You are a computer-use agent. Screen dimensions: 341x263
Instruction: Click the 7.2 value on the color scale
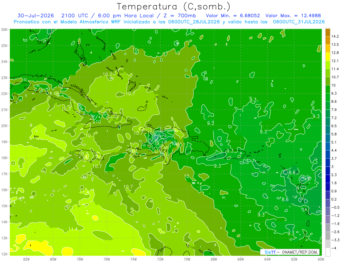coord(334,118)
